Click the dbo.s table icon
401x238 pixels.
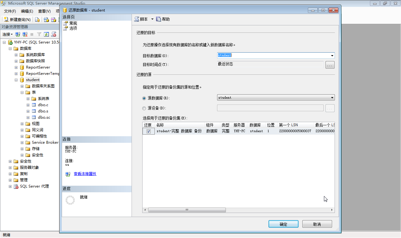34,111
